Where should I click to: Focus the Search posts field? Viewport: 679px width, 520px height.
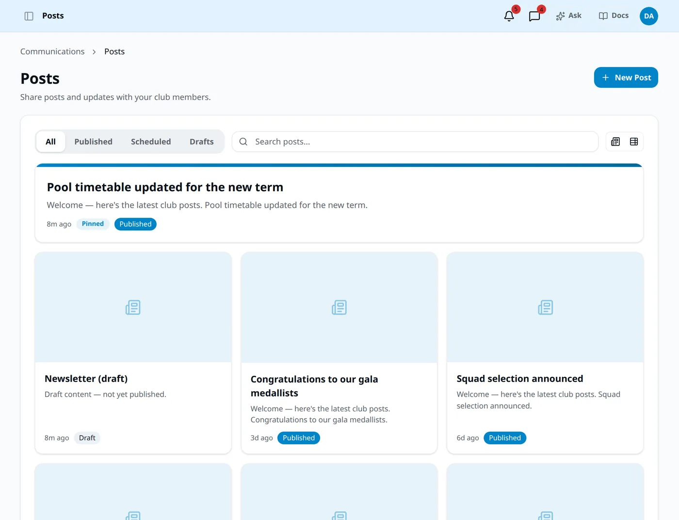(415, 142)
